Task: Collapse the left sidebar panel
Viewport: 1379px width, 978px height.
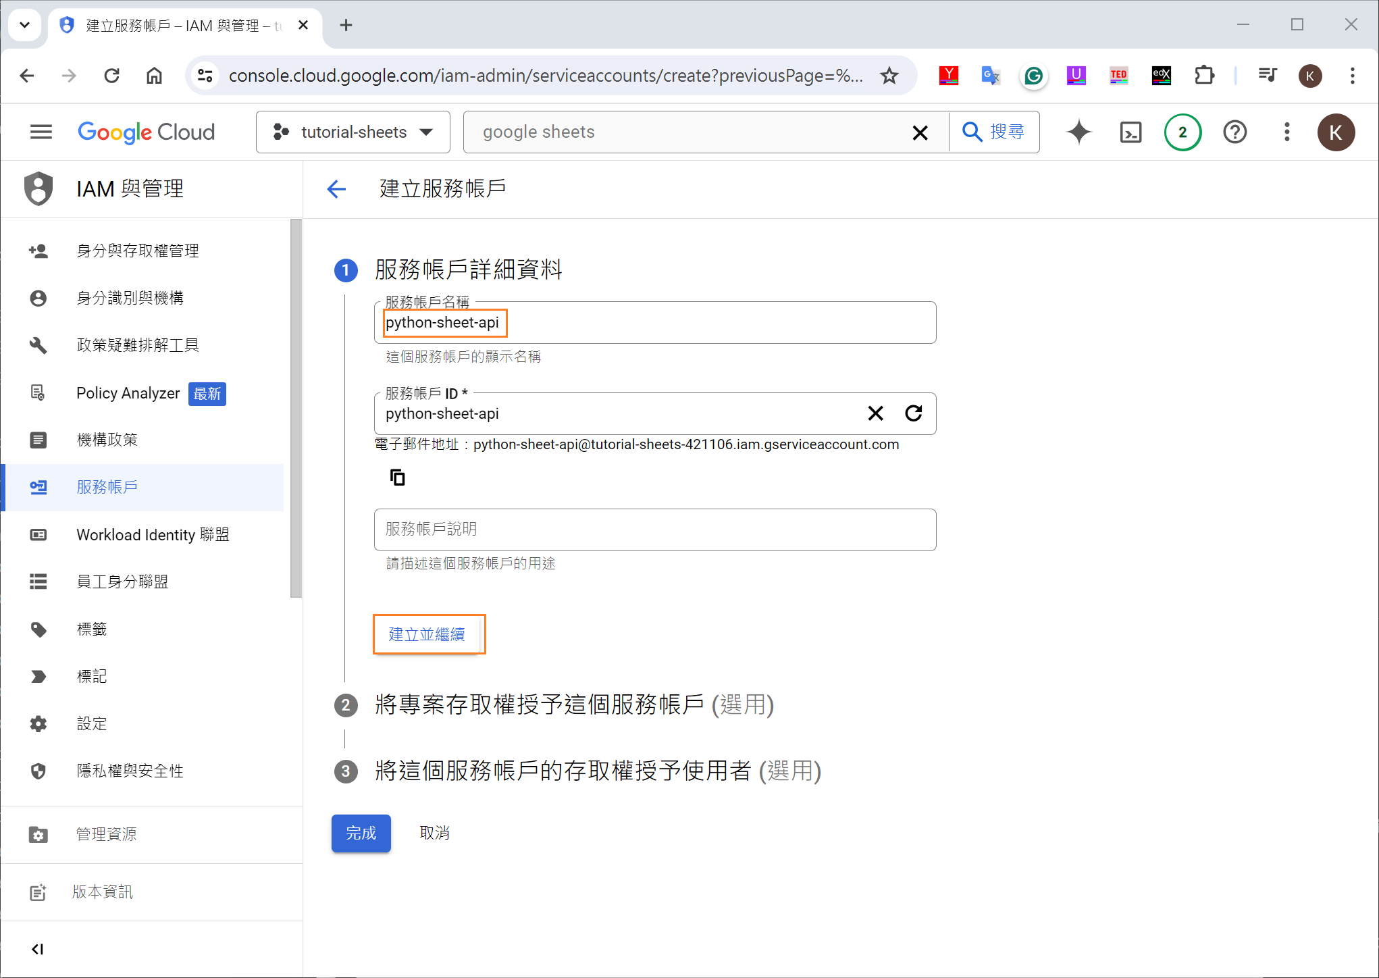Action: click(x=38, y=949)
